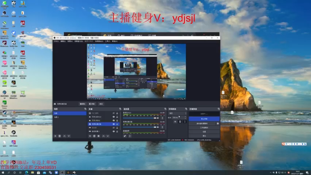Open the 场景集合(S) menu

[99, 41]
